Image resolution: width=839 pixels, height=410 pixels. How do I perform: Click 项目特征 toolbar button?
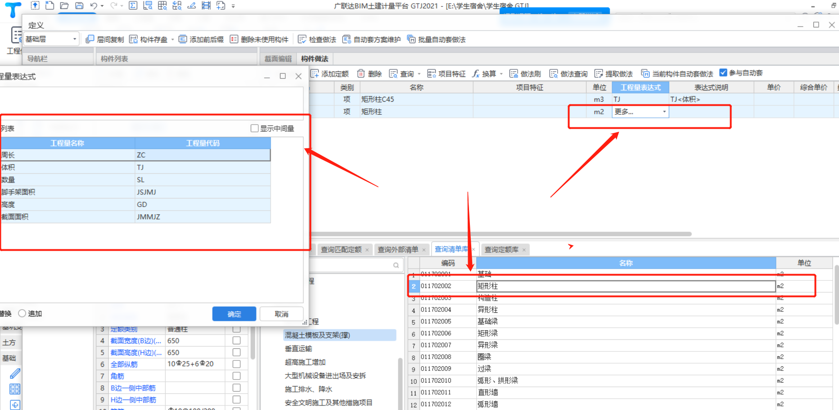point(447,73)
